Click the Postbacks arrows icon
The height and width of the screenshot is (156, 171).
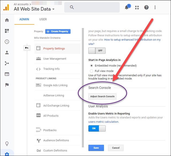pos(38,130)
